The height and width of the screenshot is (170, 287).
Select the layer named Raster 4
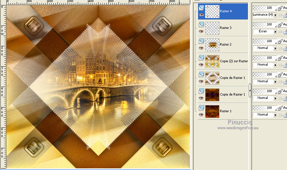tap(226, 11)
